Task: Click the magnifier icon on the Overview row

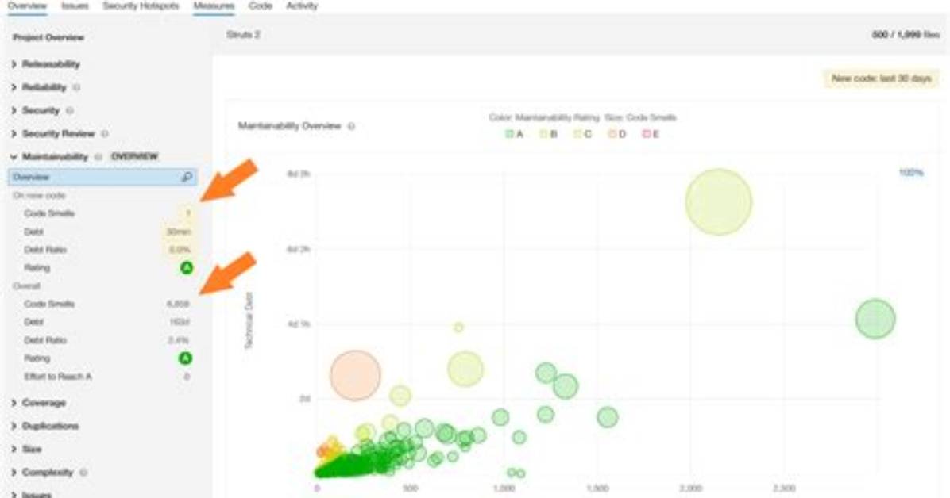Action: pos(187,178)
